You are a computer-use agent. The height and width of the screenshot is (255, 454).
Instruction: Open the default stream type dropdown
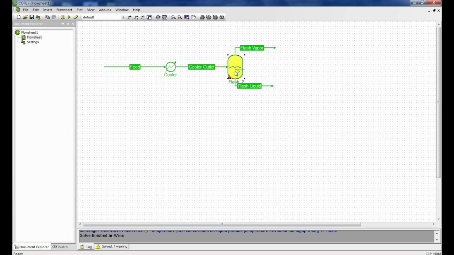tap(123, 17)
